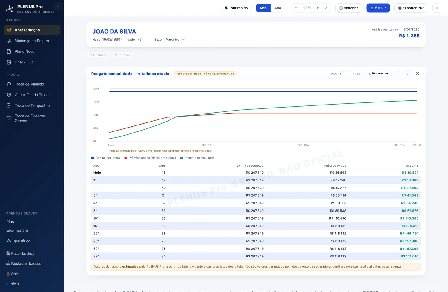This screenshot has height=292, width=448.
Task: Close the Resgate consolidado panel
Action: (x=418, y=74)
